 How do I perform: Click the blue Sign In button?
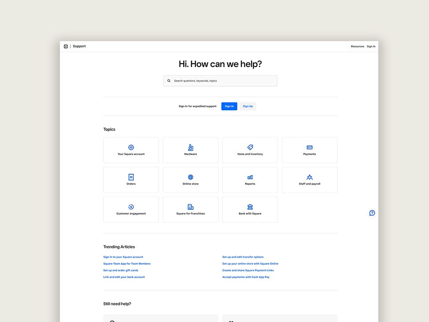[229, 106]
